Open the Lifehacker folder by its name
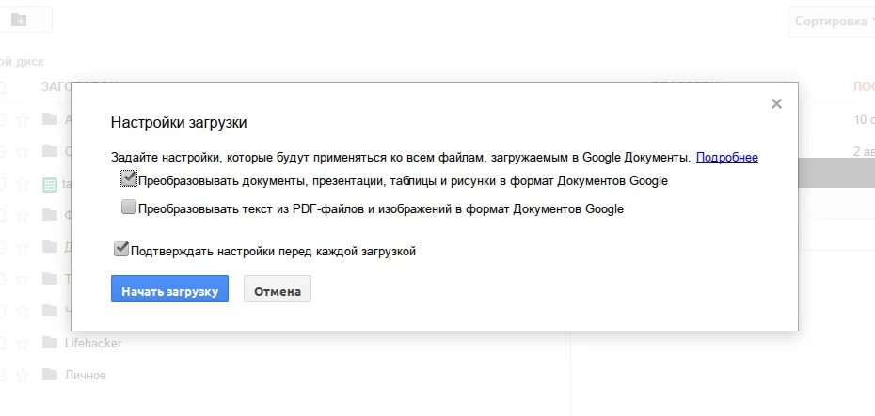The height and width of the screenshot is (416, 875). tap(93, 343)
